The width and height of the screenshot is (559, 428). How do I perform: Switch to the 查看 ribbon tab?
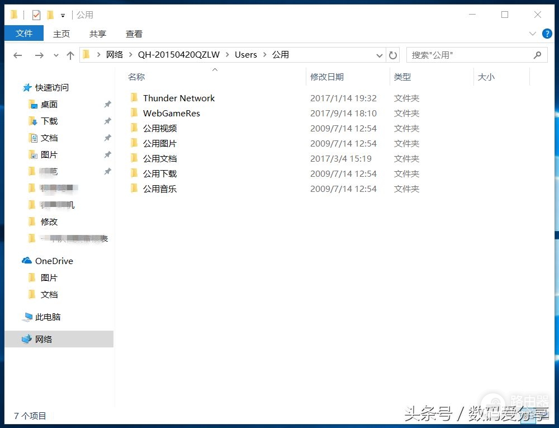[134, 34]
